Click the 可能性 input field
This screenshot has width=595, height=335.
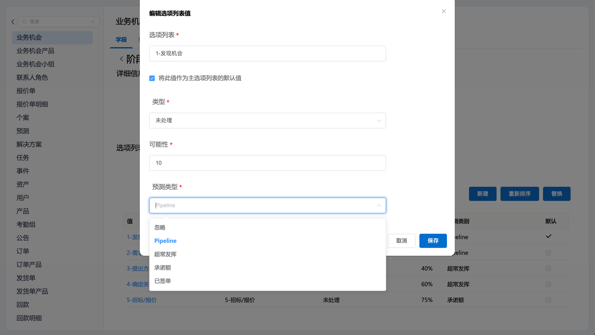click(x=267, y=163)
